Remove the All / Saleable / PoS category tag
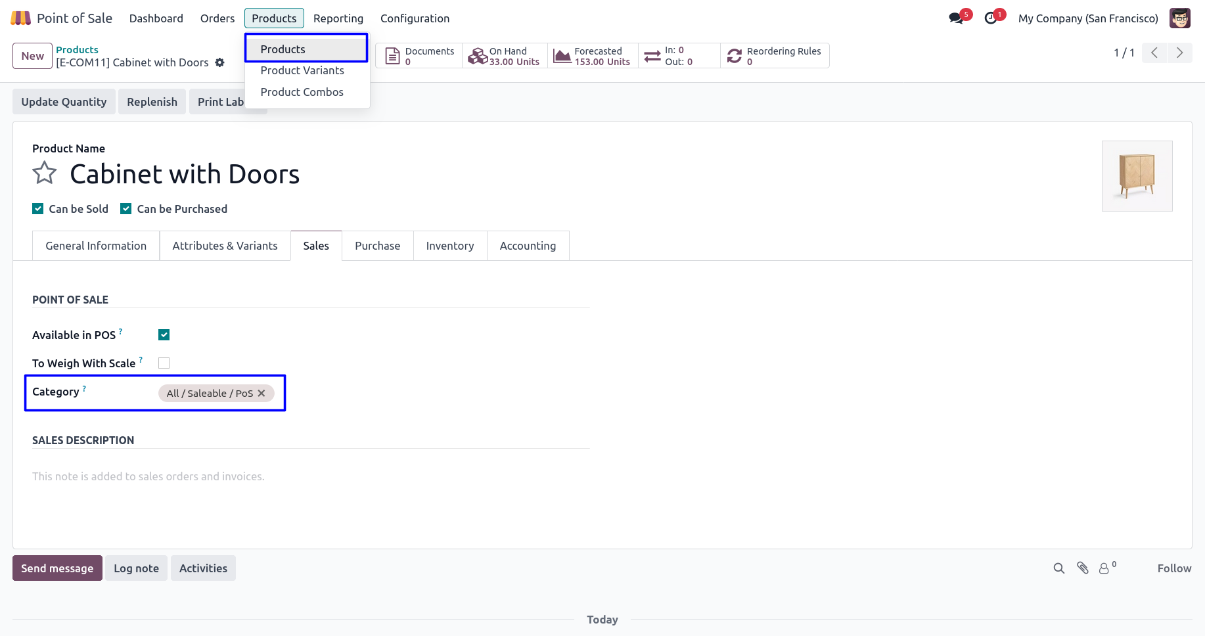1205x636 pixels. point(261,393)
